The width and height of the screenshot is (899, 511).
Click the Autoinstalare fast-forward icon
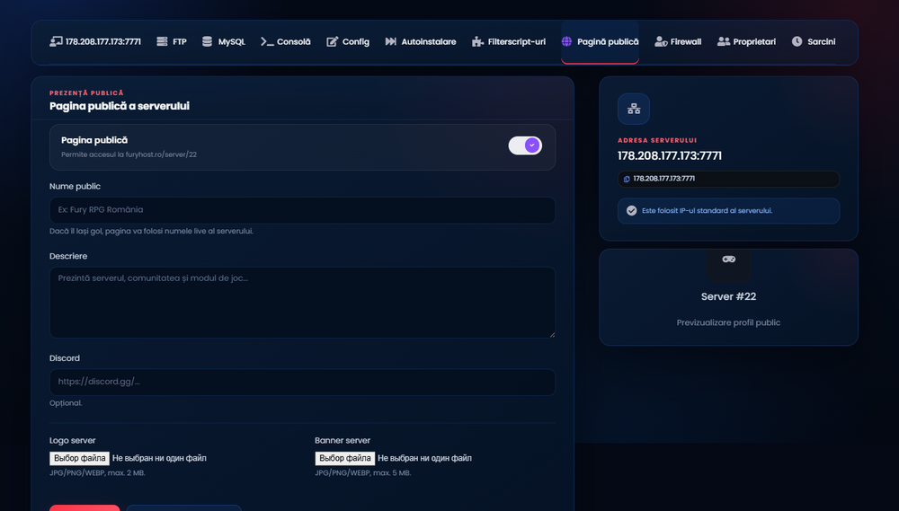point(390,41)
